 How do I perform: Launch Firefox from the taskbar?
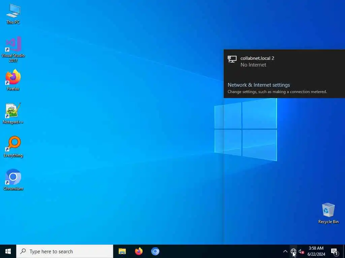138,251
